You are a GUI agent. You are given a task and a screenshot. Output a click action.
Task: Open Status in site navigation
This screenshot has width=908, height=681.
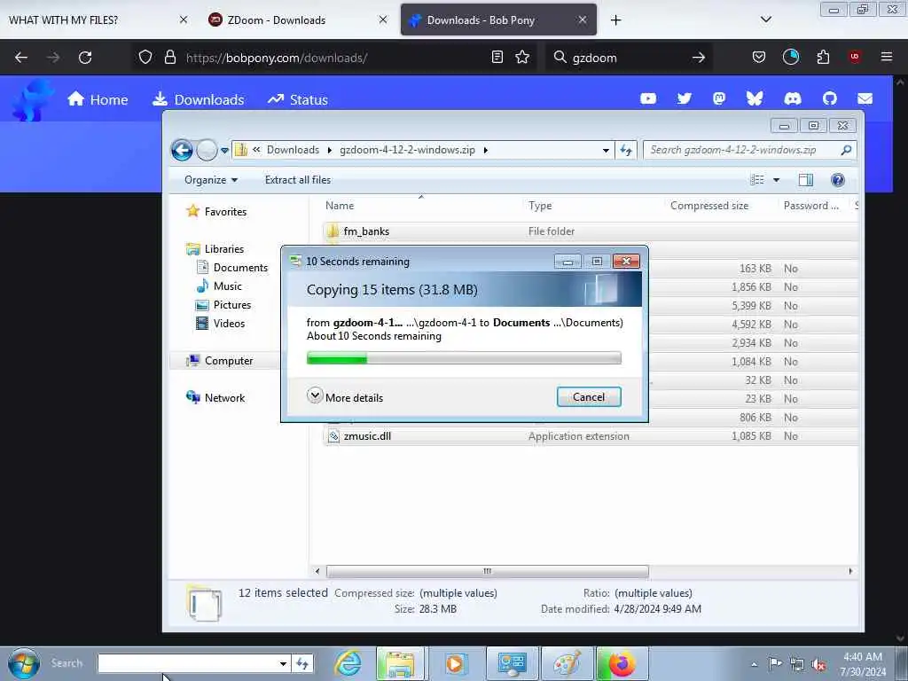298,99
